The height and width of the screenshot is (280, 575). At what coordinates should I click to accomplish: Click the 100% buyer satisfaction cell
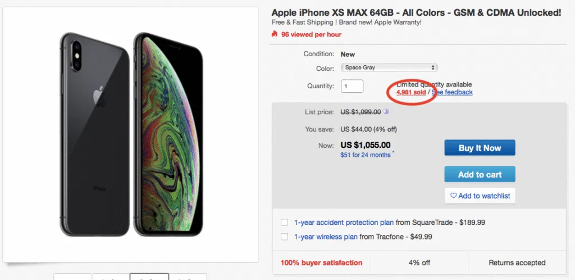point(321,263)
